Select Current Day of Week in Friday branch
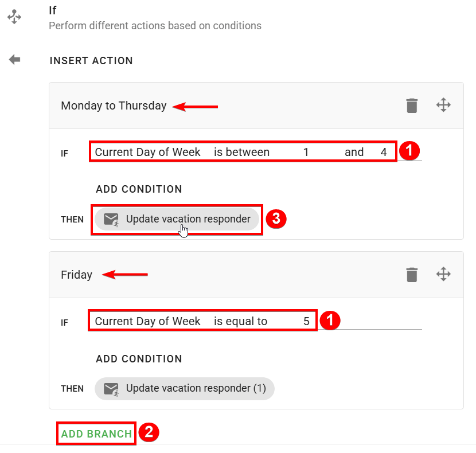This screenshot has width=476, height=453. tap(147, 321)
